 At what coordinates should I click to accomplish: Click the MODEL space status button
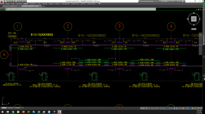click(143, 108)
